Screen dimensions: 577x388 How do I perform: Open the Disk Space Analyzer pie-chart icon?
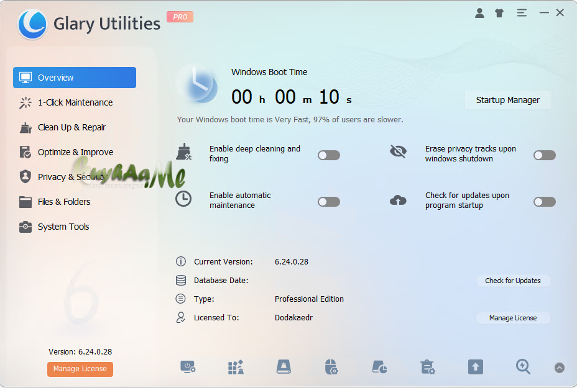point(379,367)
